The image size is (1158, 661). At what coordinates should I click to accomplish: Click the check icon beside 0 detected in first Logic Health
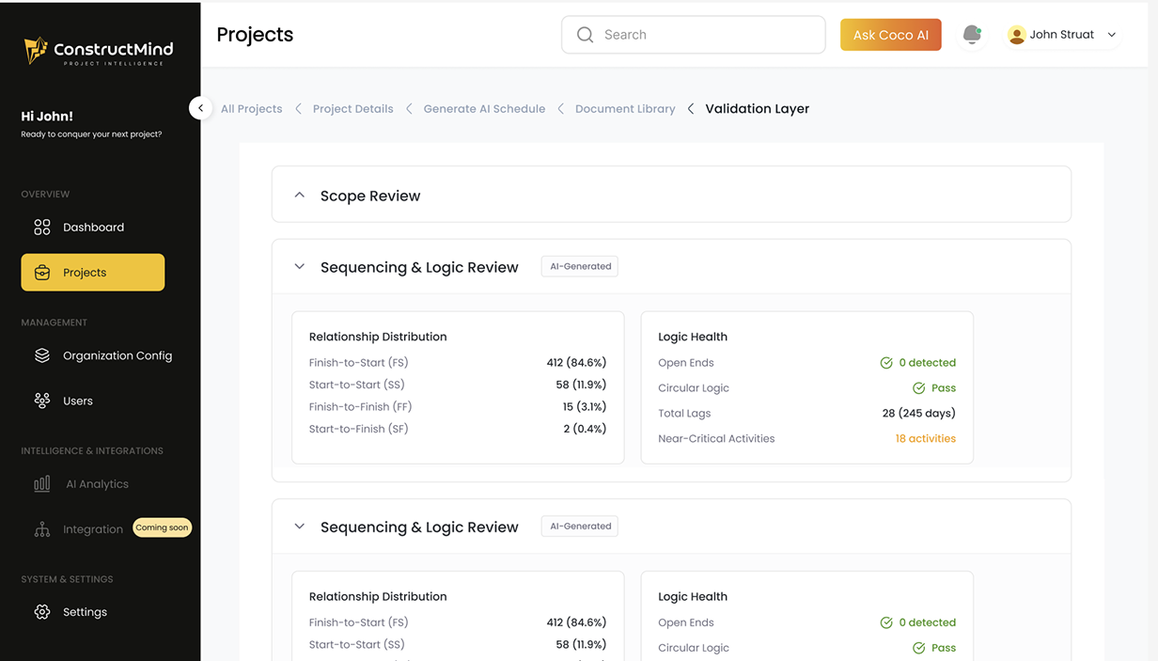coord(886,363)
